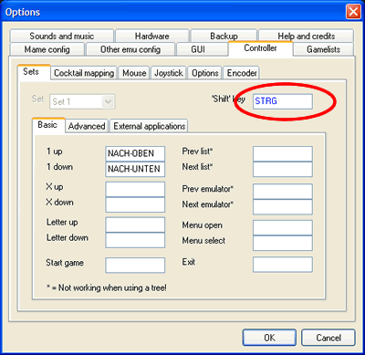Click the Menu open input field
The image size is (365, 355).
point(283,228)
